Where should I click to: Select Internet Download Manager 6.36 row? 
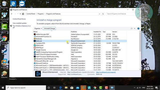coord(80,59)
